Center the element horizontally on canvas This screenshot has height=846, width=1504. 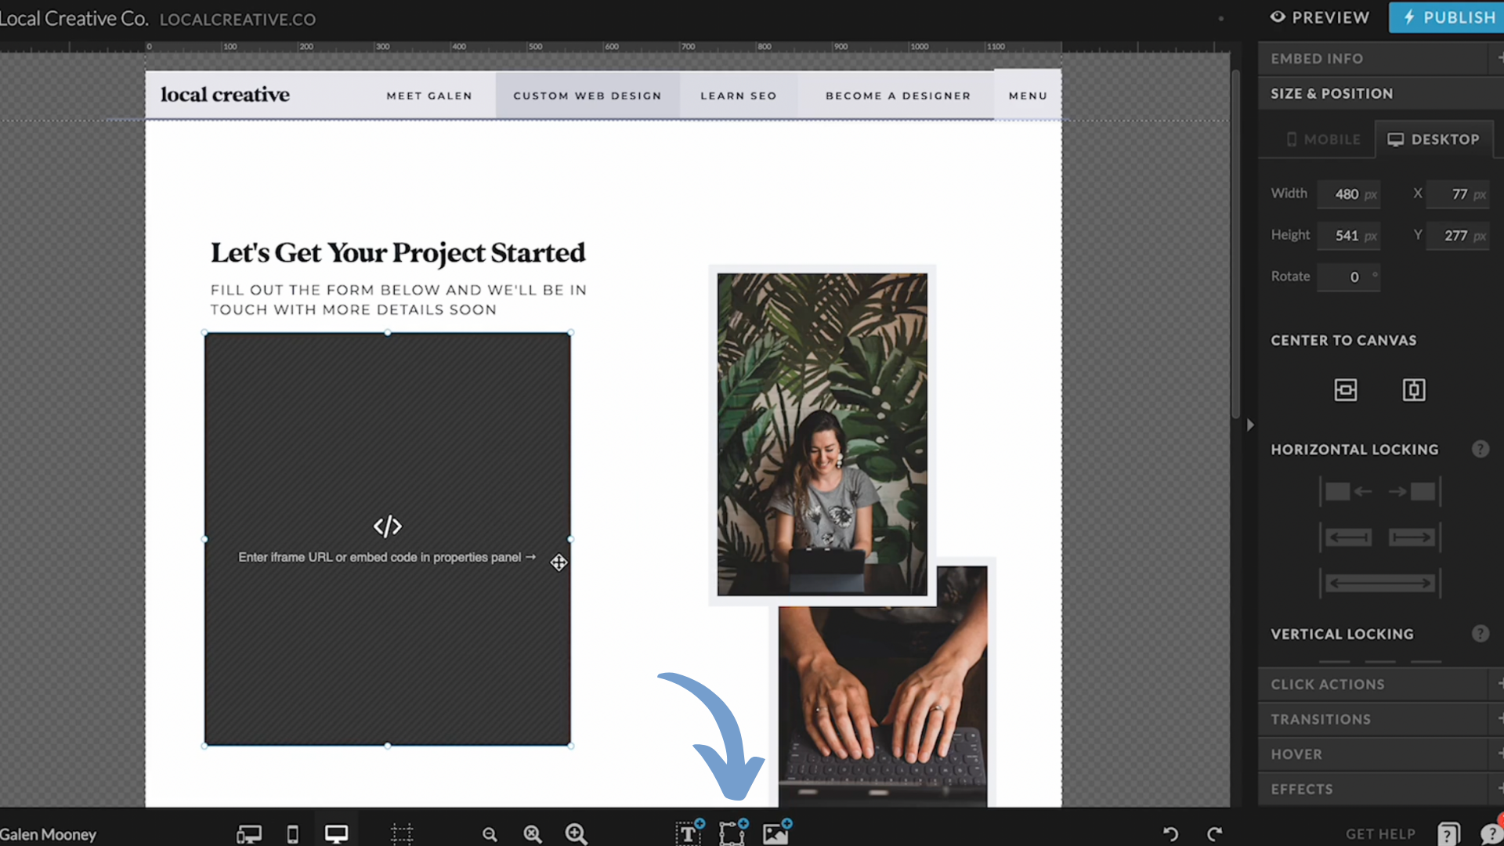(1346, 389)
